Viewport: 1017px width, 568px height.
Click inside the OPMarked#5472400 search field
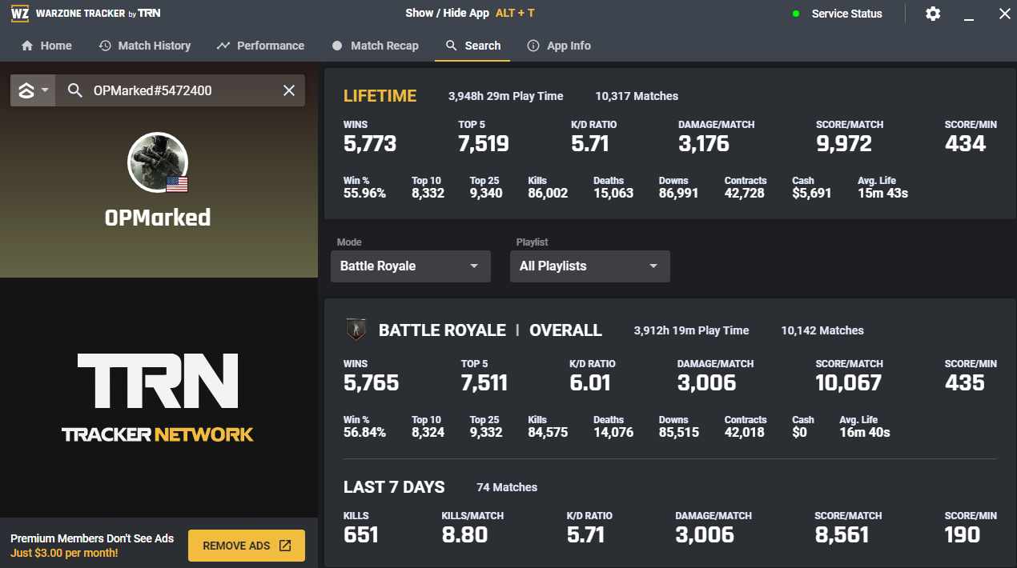coord(180,90)
